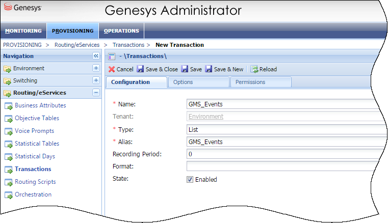This screenshot has width=388, height=223.
Task: Open Orchestration in the navigation
Action: [33, 194]
